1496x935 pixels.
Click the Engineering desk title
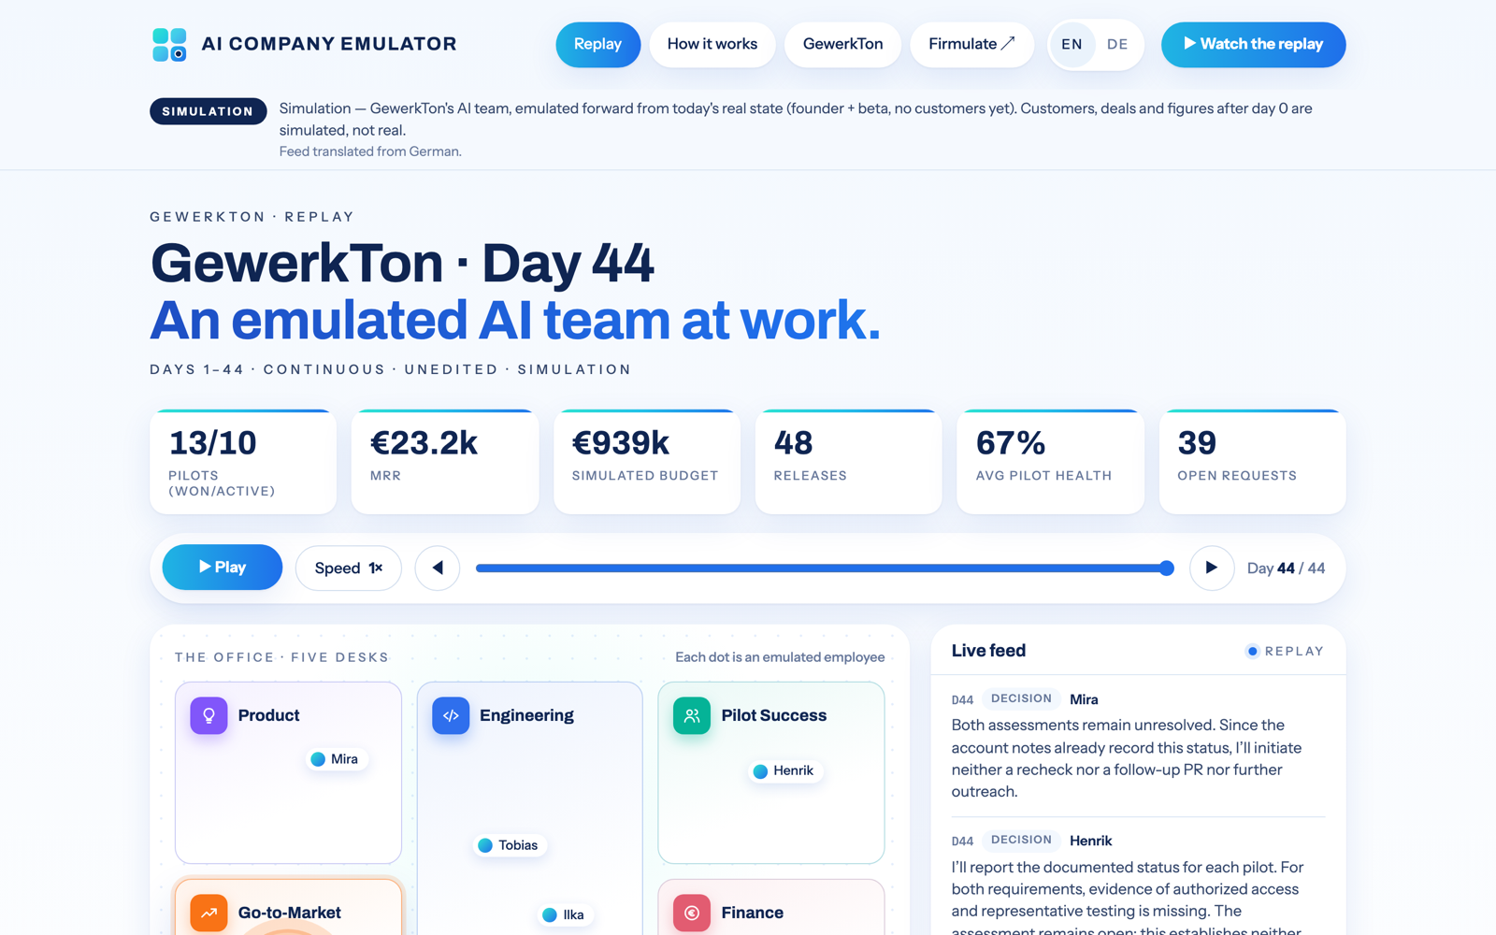[526, 715]
